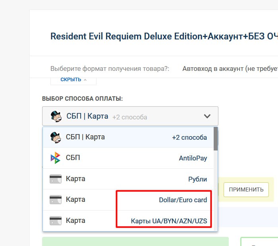Image resolution: width=278 pixels, height=246 pixels.
Task: Click the colorful СБП logo icon
Action: (56, 158)
